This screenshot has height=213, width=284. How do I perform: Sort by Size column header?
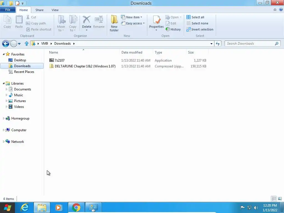point(191,52)
